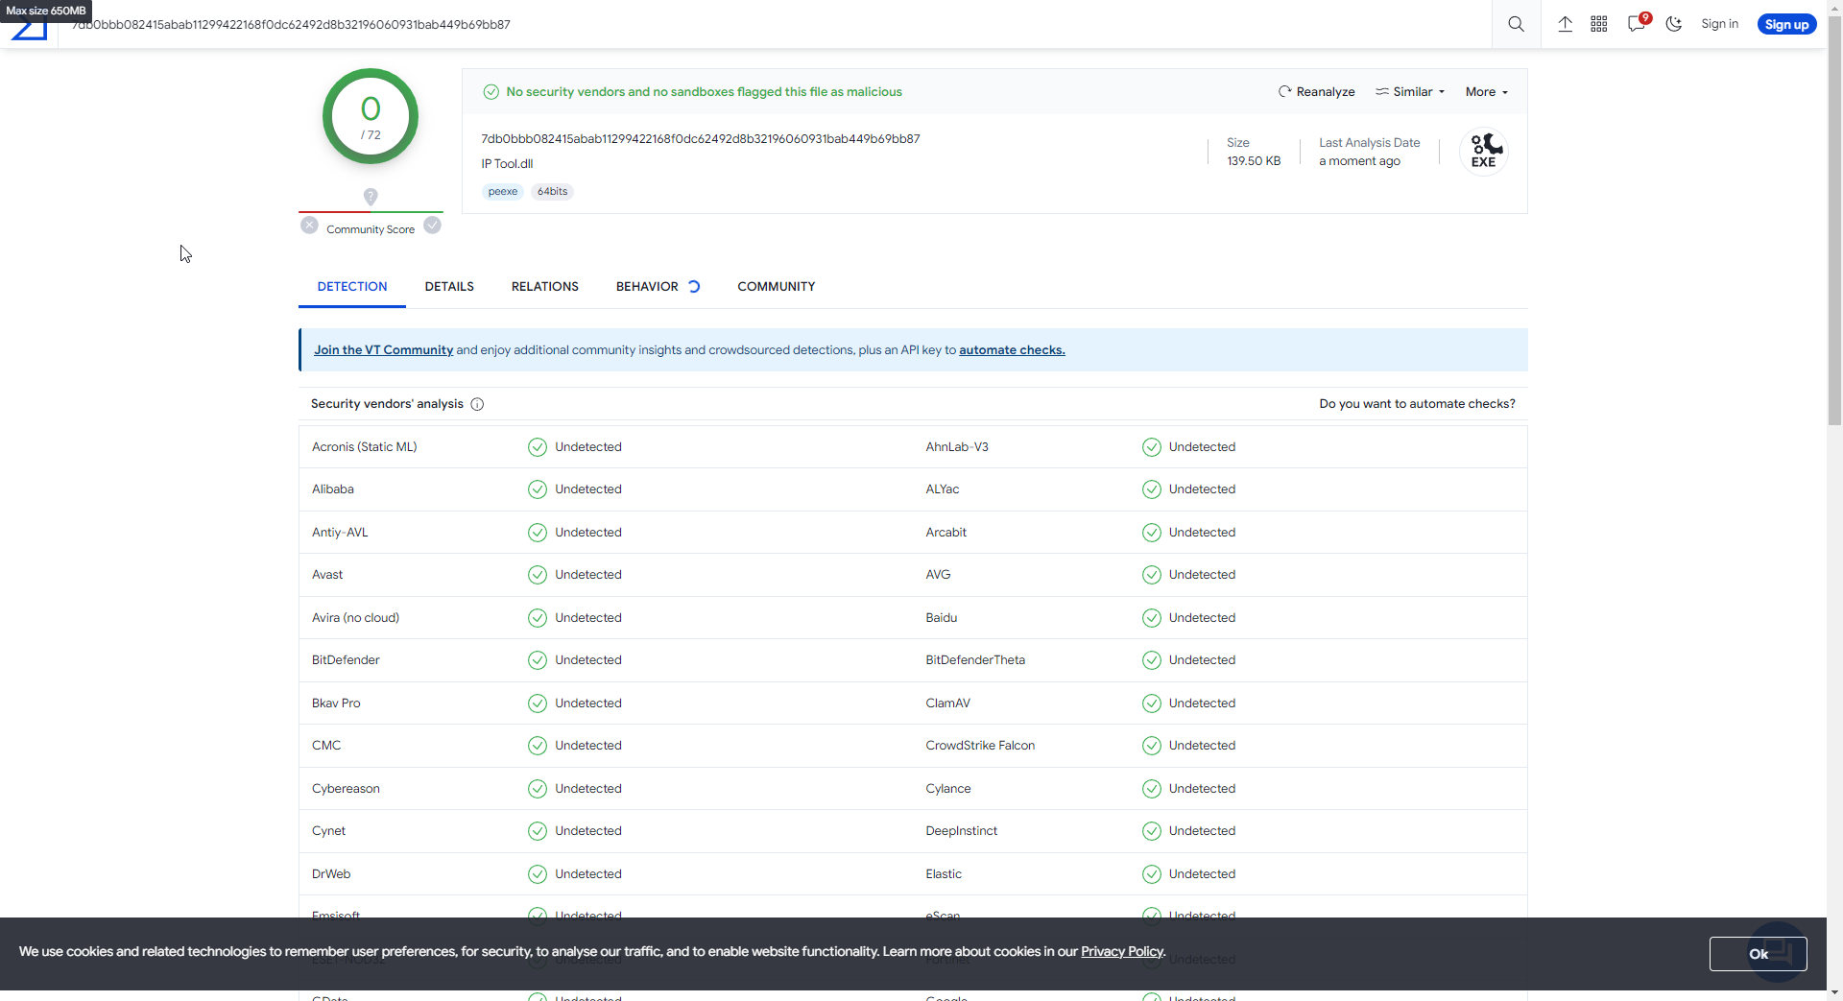The width and height of the screenshot is (1843, 1001).
Task: Click the Cybereason undetected check icon
Action: 538,789
